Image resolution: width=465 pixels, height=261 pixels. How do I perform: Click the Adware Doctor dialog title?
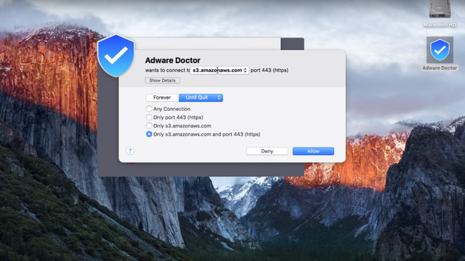[x=173, y=60]
